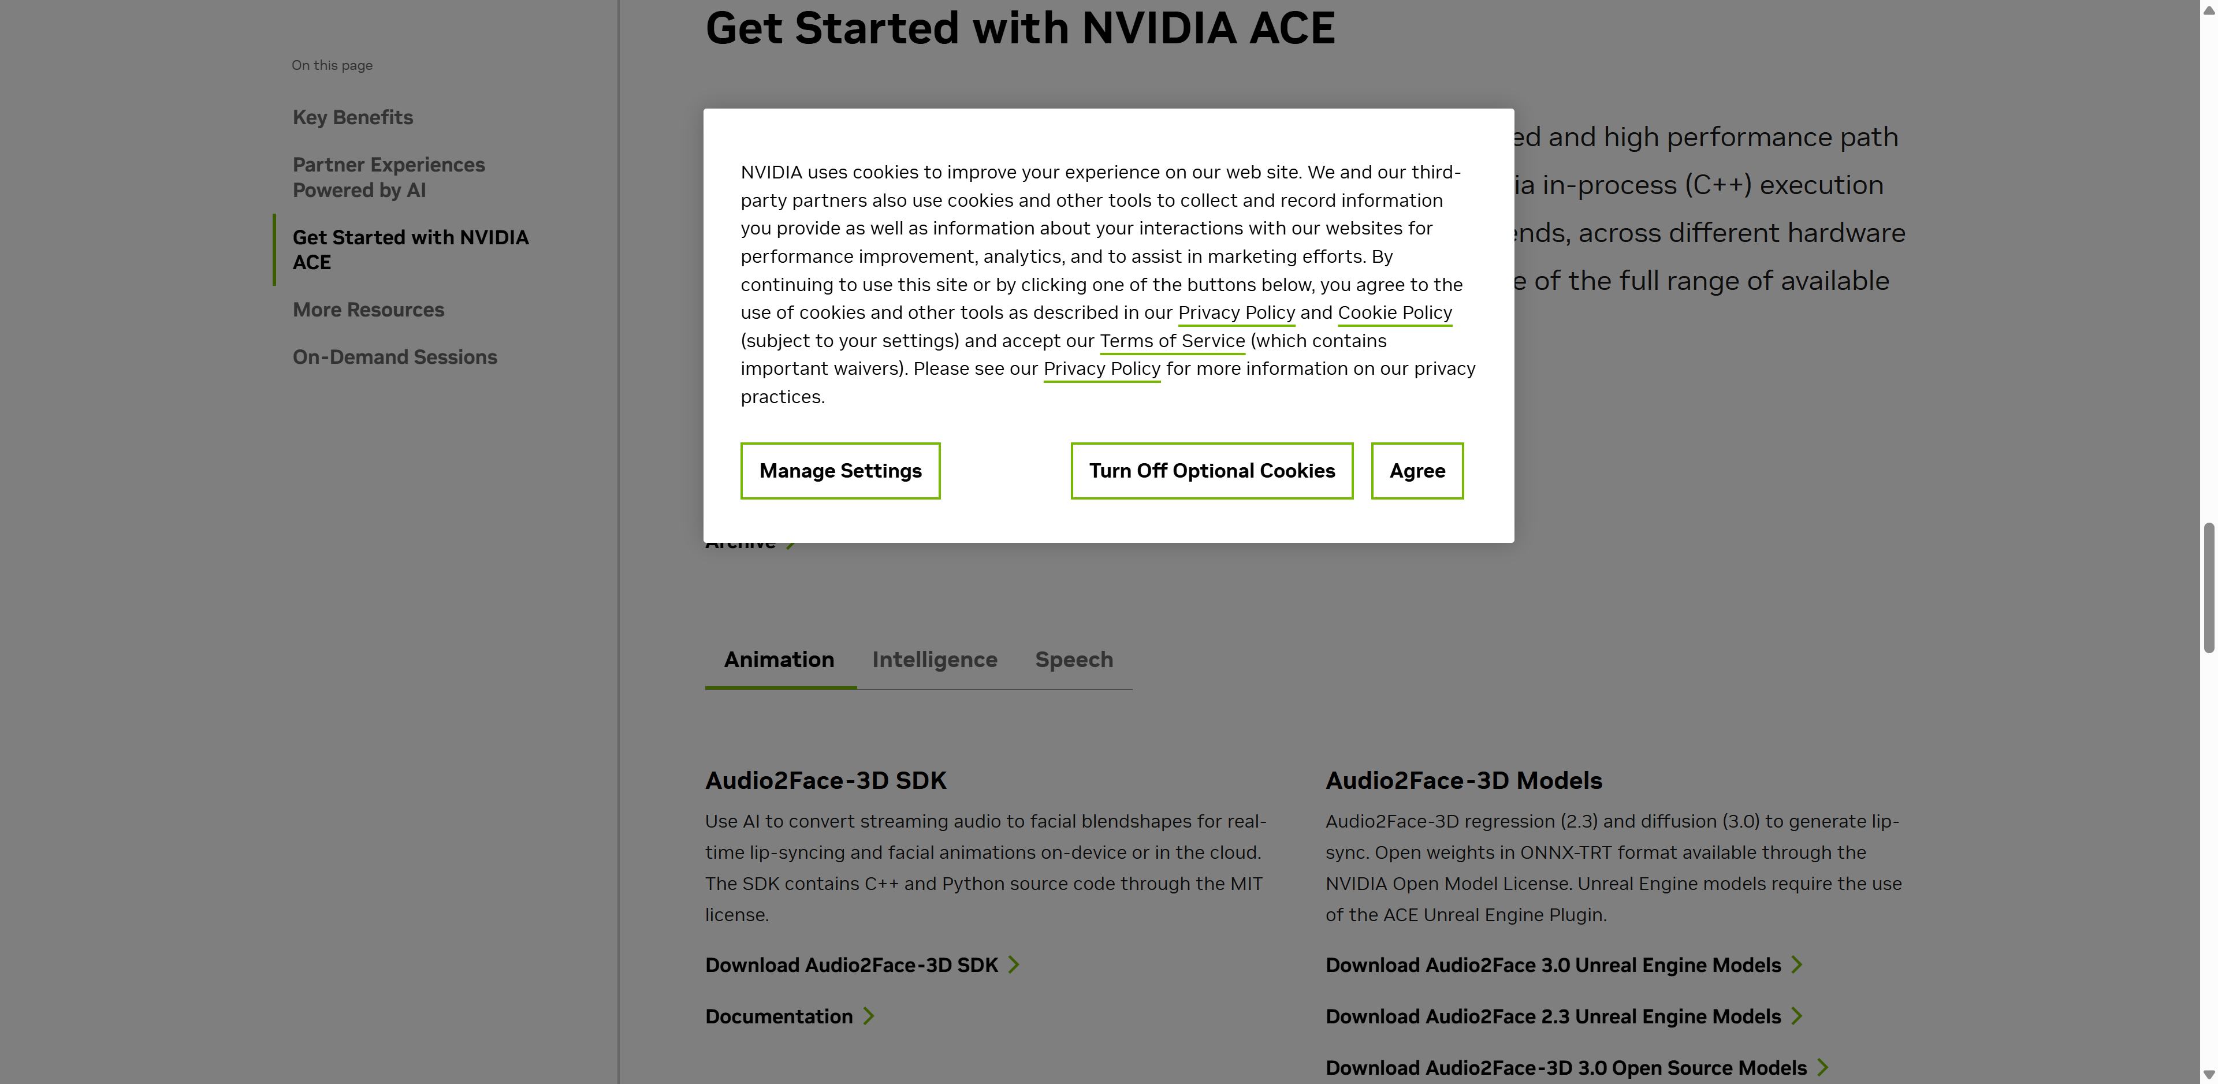
Task: Click Turn Off Optional Cookies button
Action: pos(1211,471)
